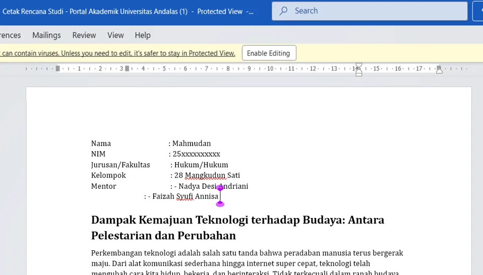Click the Protected View warning link
Image resolution: width=483 pixels, height=275 pixels.
[117, 53]
